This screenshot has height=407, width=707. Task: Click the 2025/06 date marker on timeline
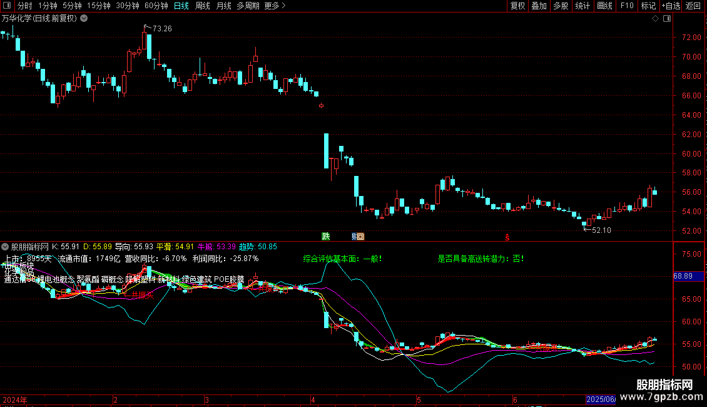(x=601, y=399)
